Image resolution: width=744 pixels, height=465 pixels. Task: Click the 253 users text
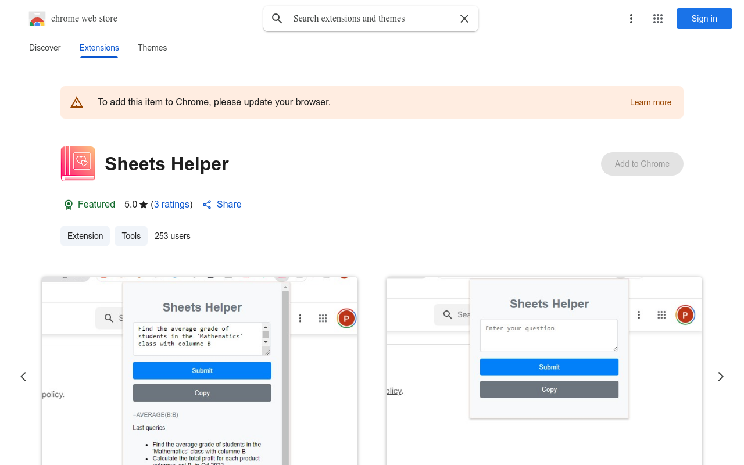point(173,236)
